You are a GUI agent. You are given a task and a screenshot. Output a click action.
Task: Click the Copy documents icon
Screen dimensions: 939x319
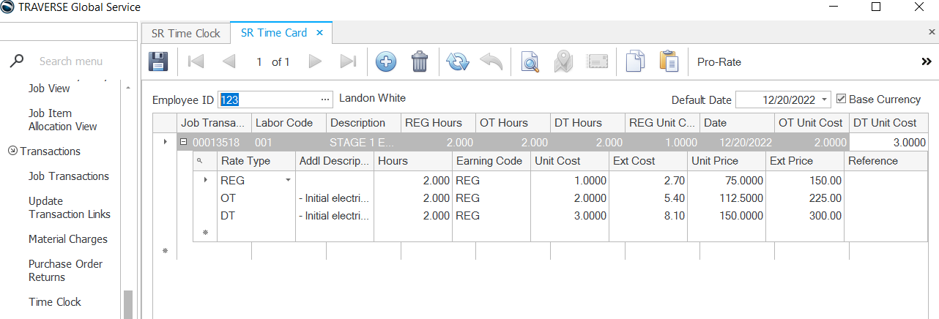coord(635,62)
